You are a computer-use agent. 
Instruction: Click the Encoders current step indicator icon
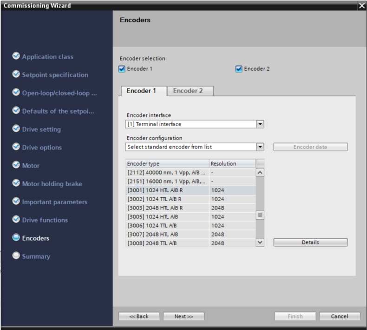(16, 238)
